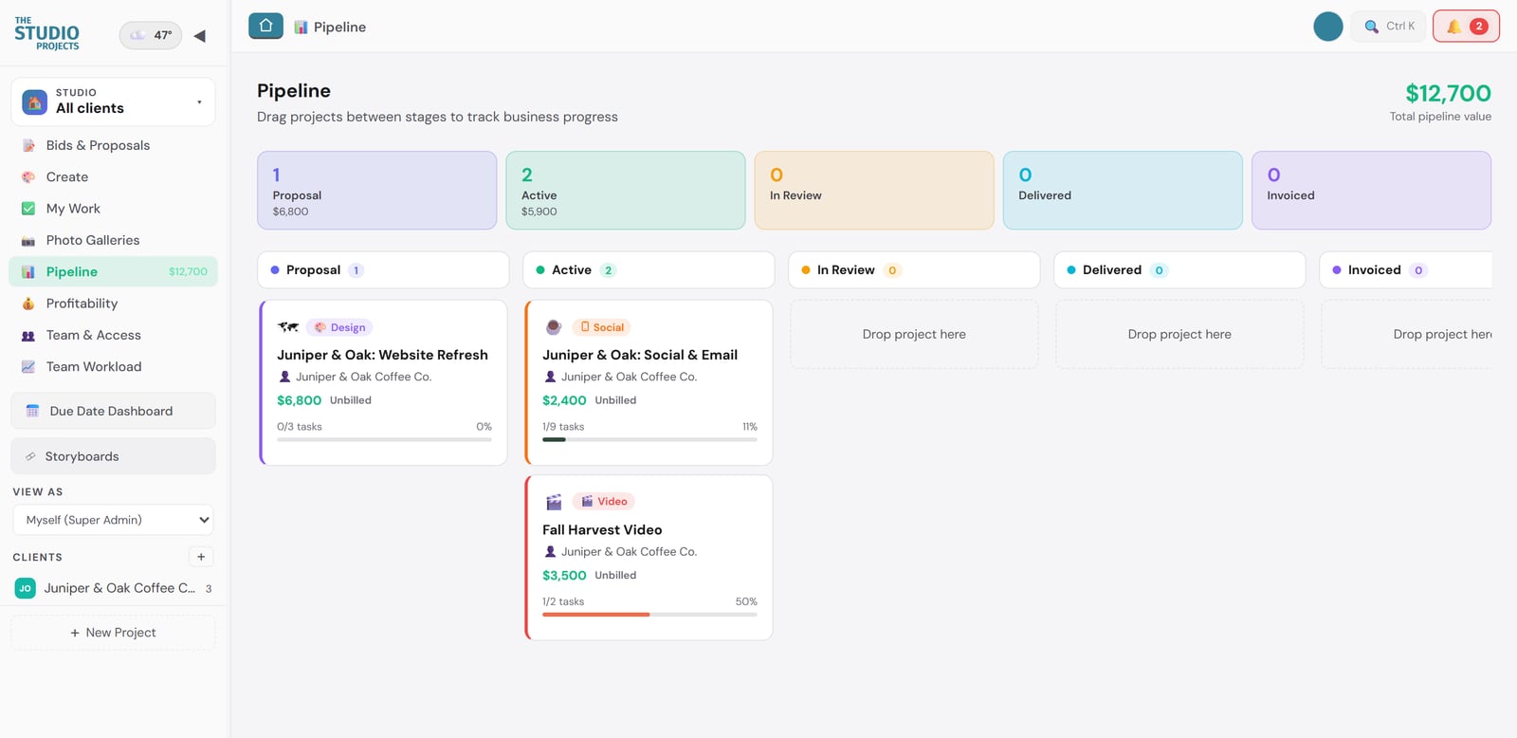
Task: Click the Proposal summary tile showing $6,800
Action: pos(377,191)
